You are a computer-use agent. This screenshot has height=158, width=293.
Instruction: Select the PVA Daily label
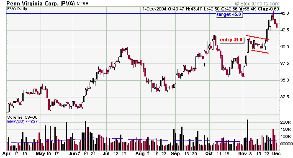coord(17,9)
